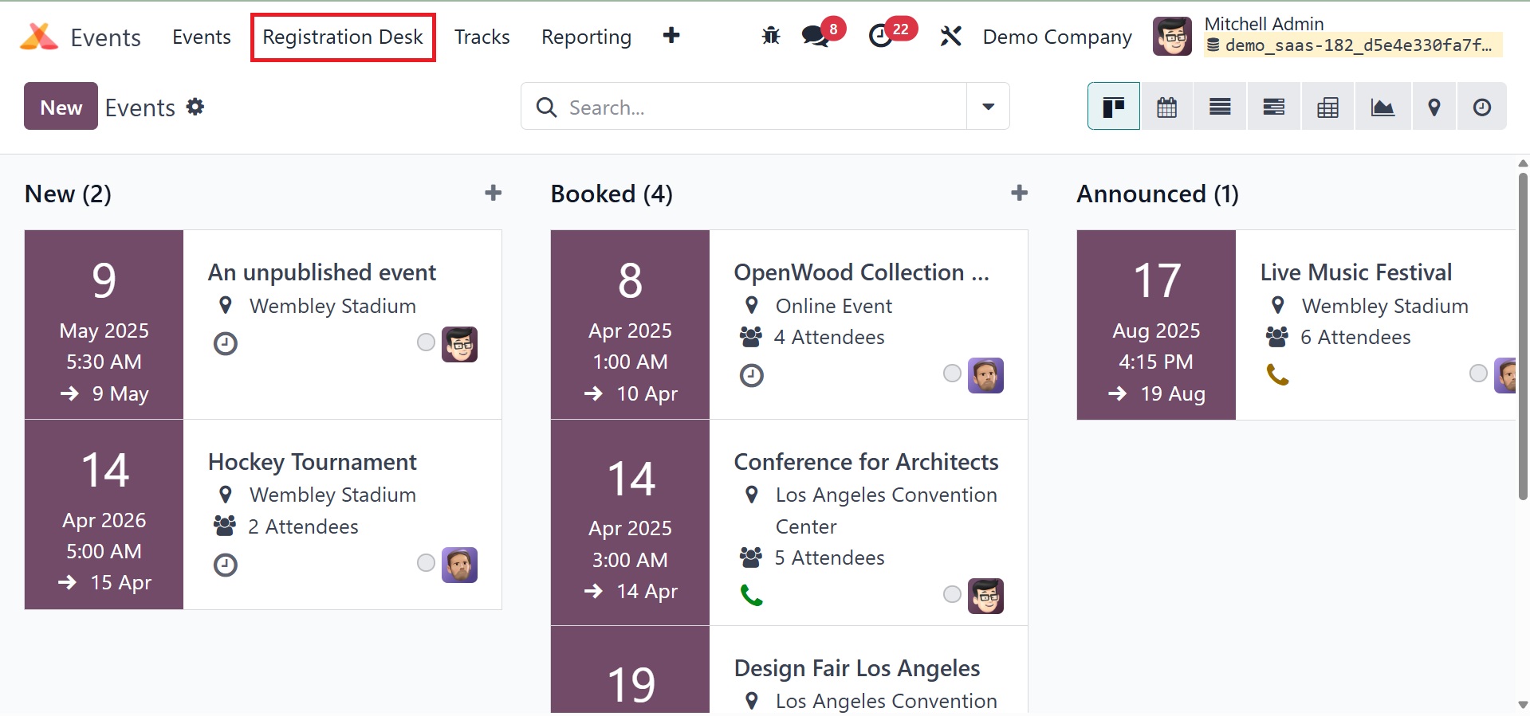Toggle state circle on Conference for Architects
Image resolution: width=1530 pixels, height=716 pixels.
952,594
